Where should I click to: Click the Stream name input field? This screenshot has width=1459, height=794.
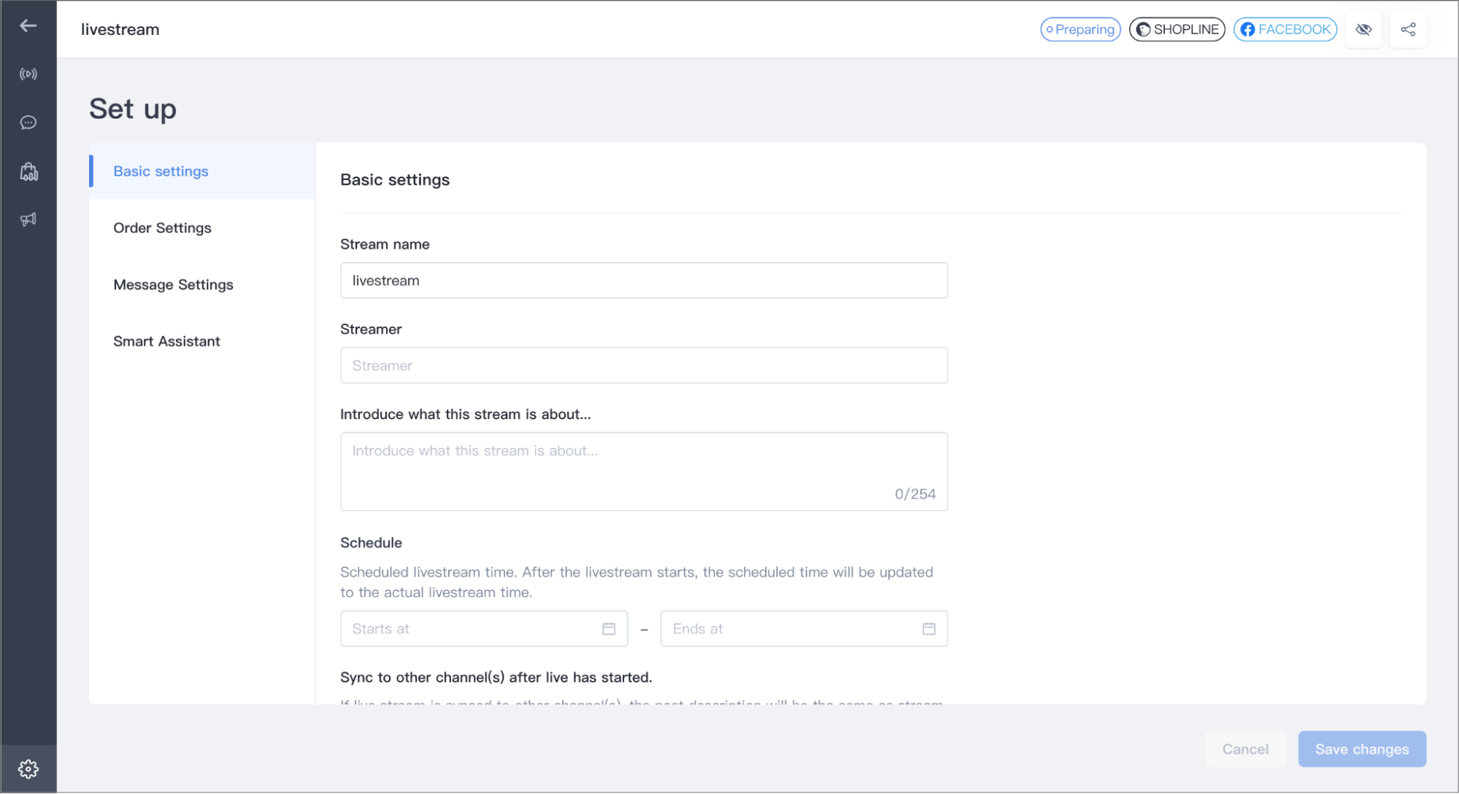pos(644,281)
